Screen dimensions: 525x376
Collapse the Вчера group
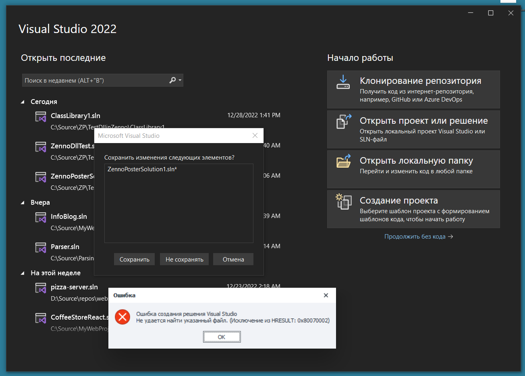23,203
